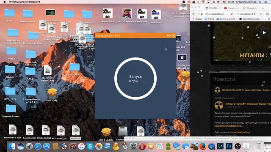Open AirPlay display menu in menu bar
The height and width of the screenshot is (152, 271).
tap(209, 2)
